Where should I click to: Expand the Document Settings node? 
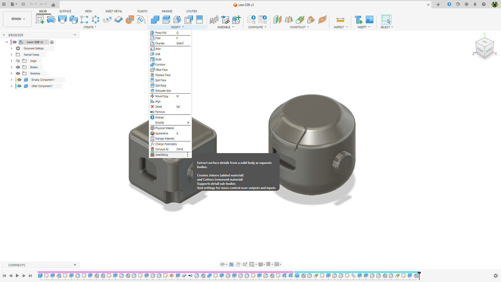tap(11, 48)
